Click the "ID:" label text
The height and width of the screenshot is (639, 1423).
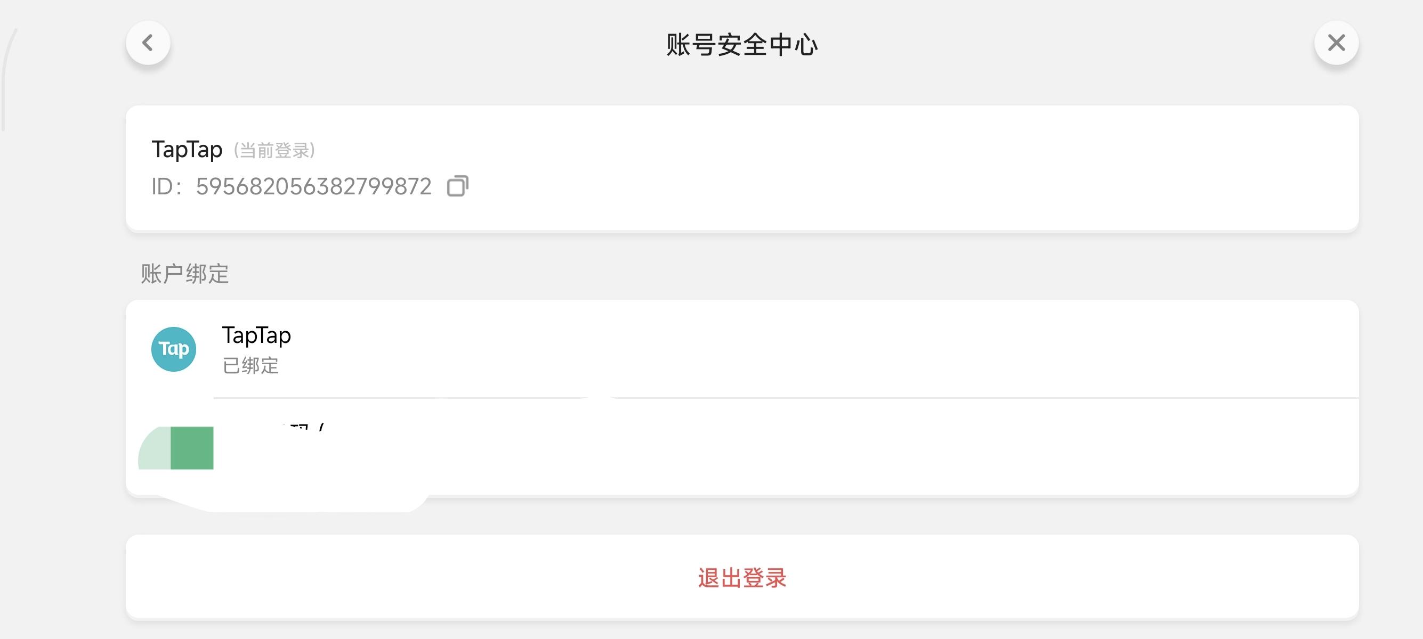[x=166, y=186]
